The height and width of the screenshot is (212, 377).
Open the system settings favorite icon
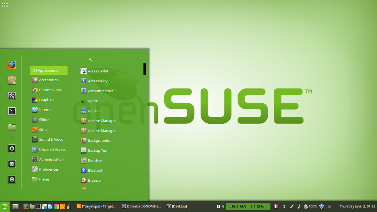click(x=11, y=96)
